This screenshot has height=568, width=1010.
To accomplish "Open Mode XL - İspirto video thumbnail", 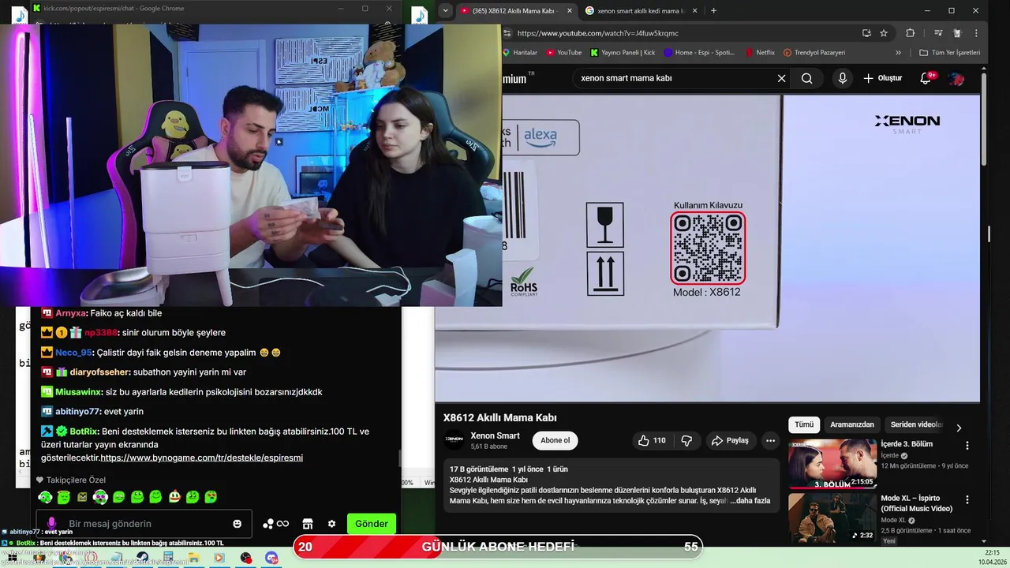I will pos(832,518).
